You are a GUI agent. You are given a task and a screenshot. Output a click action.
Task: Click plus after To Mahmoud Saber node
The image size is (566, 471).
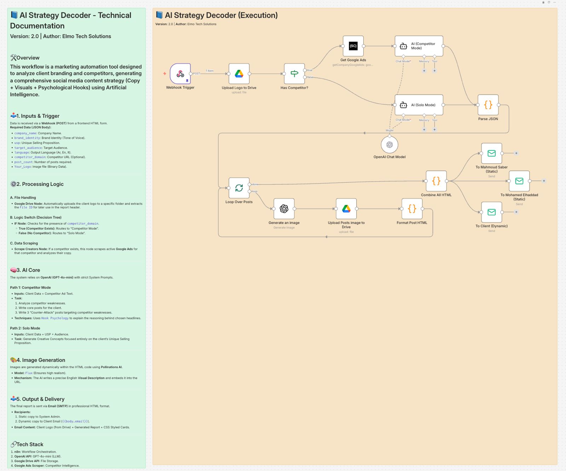coord(516,153)
